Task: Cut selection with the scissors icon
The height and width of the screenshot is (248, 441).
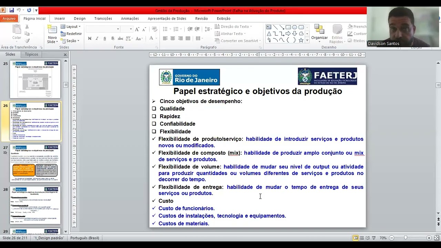Action: 27,27
